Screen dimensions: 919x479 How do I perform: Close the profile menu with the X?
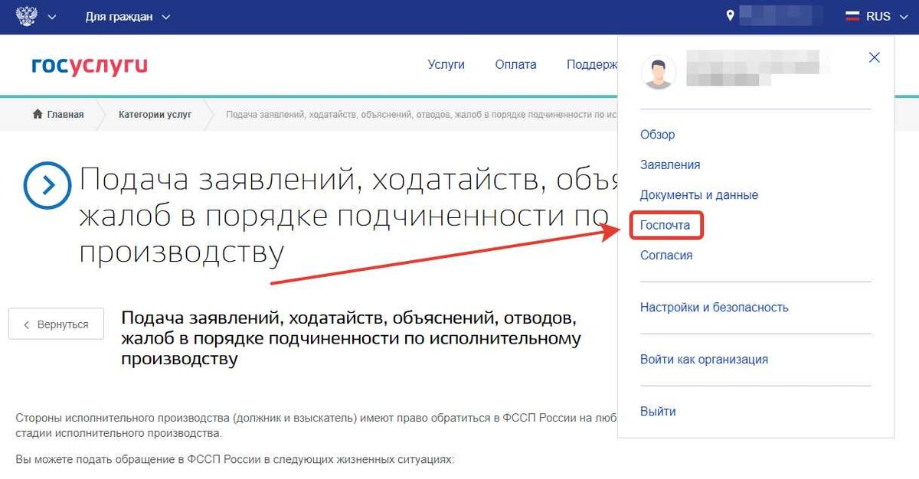pyautogui.click(x=875, y=57)
